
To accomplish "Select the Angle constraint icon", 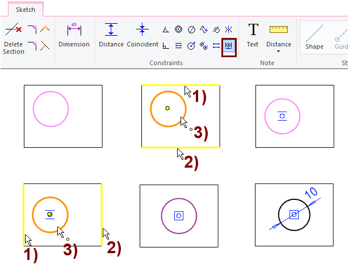I will coord(166,29).
